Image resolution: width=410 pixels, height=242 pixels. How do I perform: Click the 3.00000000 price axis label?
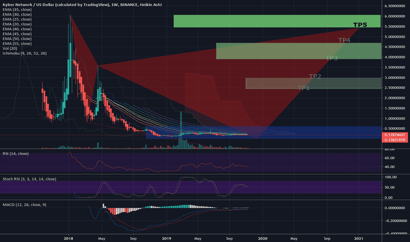395,77
